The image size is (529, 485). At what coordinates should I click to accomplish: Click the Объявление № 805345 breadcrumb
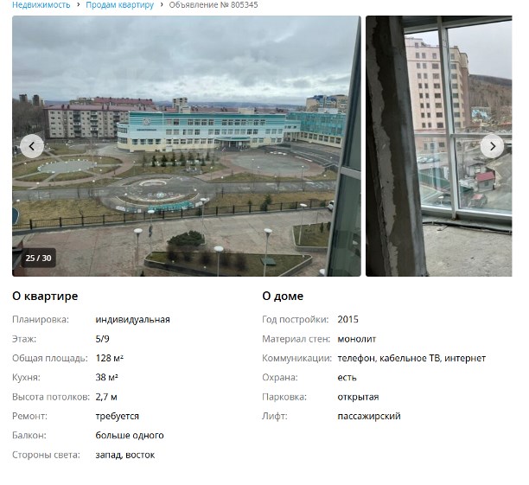(214, 4)
